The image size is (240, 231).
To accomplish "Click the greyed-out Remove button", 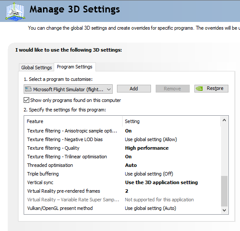I will tap(172, 89).
